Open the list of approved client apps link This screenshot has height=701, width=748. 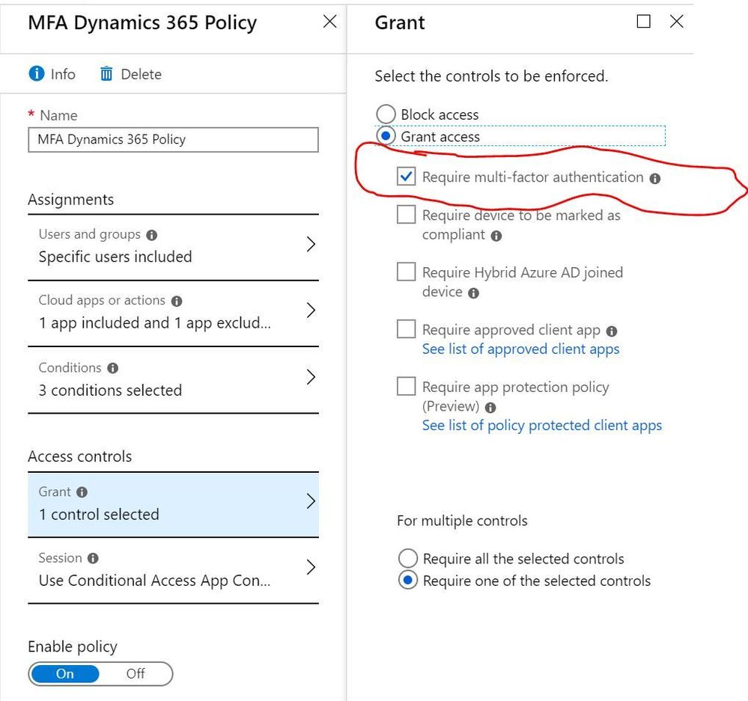520,349
